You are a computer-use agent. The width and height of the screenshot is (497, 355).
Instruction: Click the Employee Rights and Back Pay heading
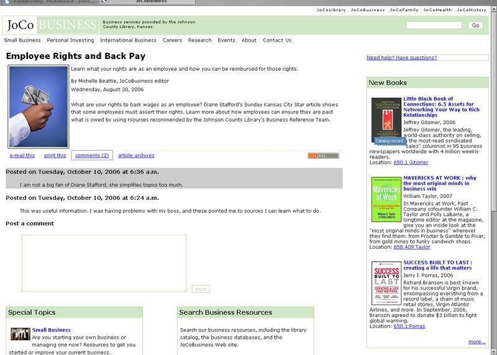(75, 56)
